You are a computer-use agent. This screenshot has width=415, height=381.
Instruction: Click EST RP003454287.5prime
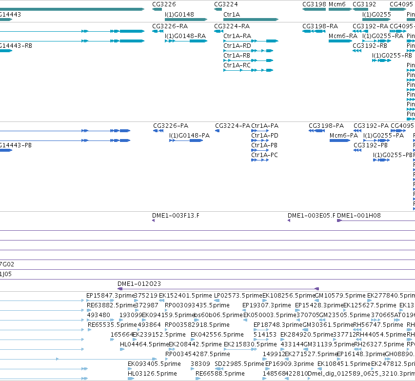198,354
